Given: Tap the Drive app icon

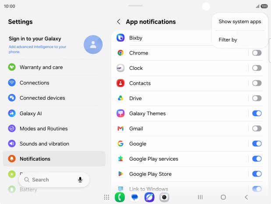Looking at the screenshot, I should 120,98.
